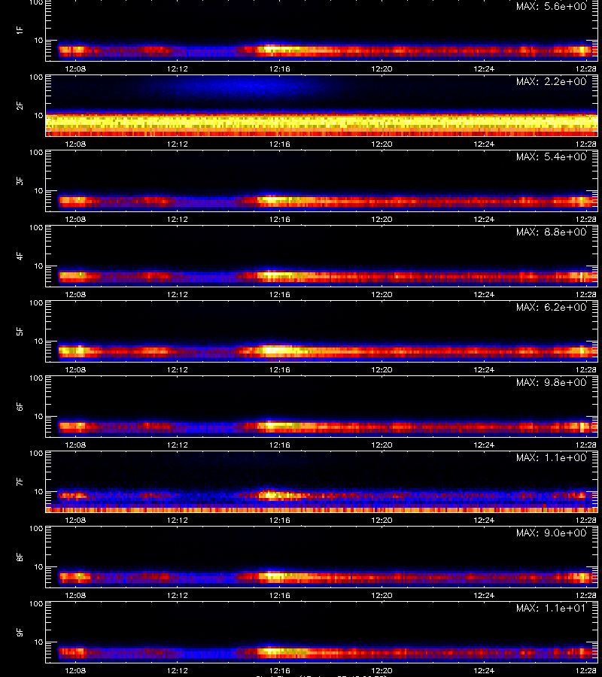The width and height of the screenshot is (602, 677).
Task: Click the "1F" y-axis panel label
Action: point(20,30)
